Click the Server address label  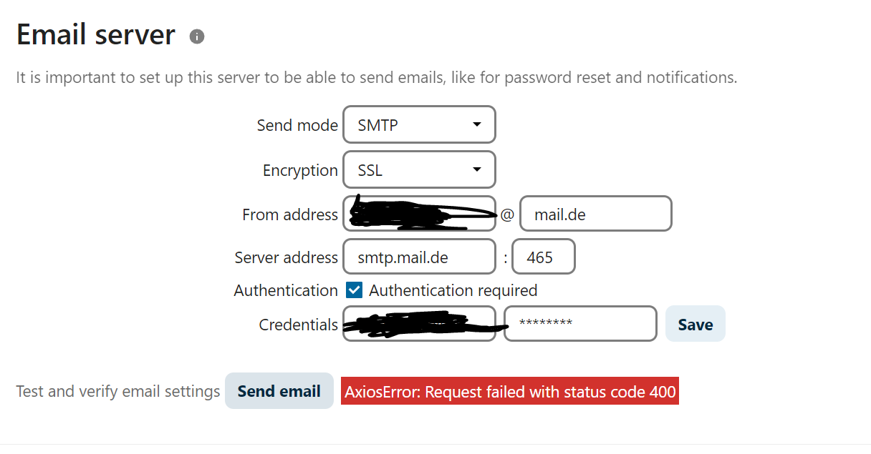click(286, 257)
